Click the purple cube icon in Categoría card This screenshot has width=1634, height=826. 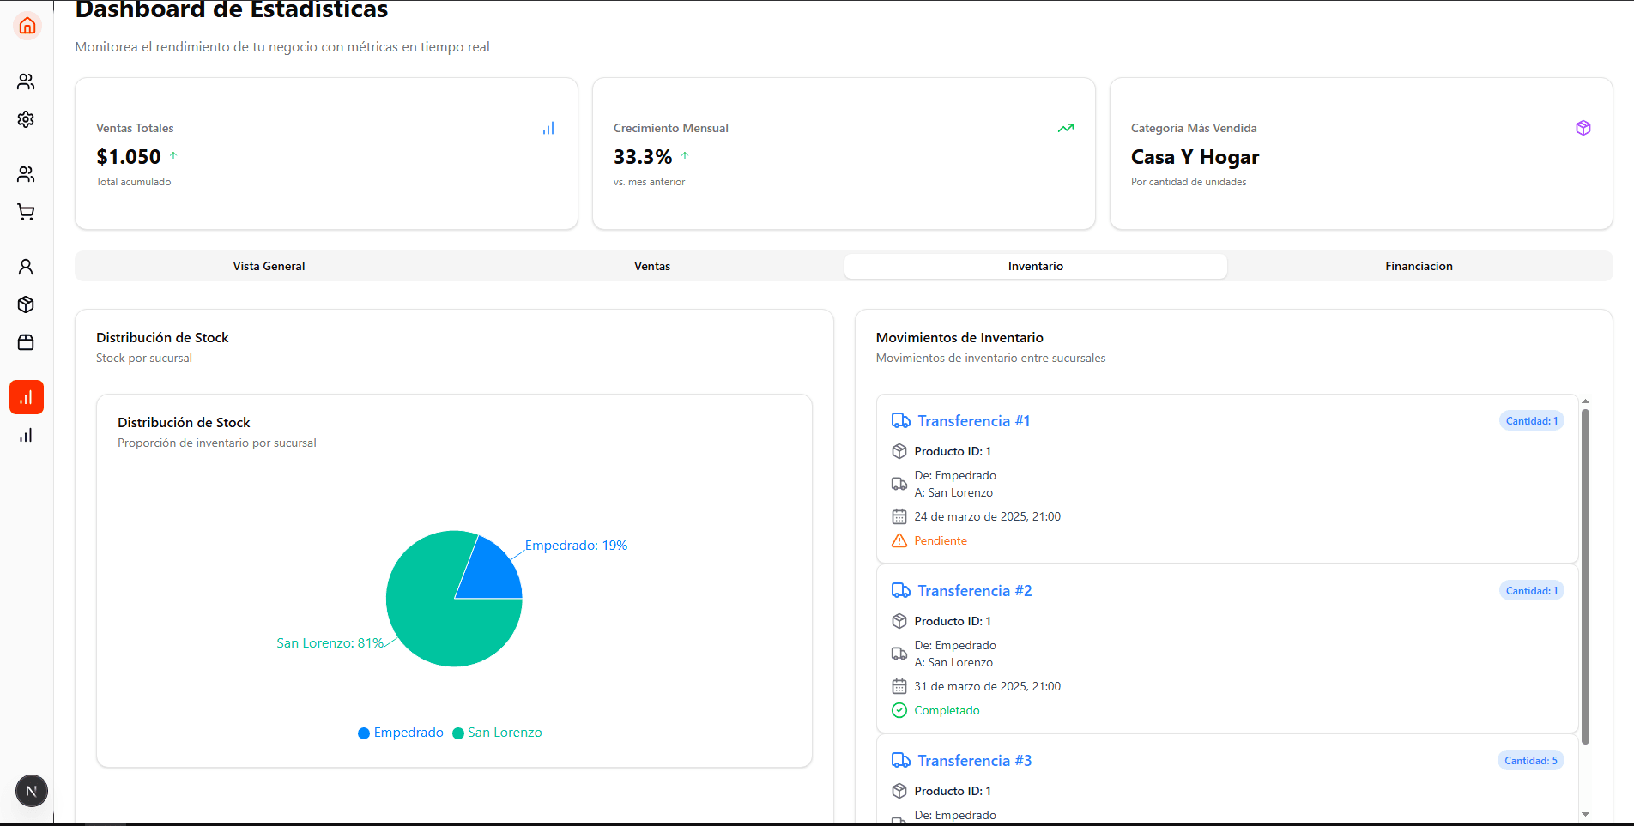coord(1583,128)
